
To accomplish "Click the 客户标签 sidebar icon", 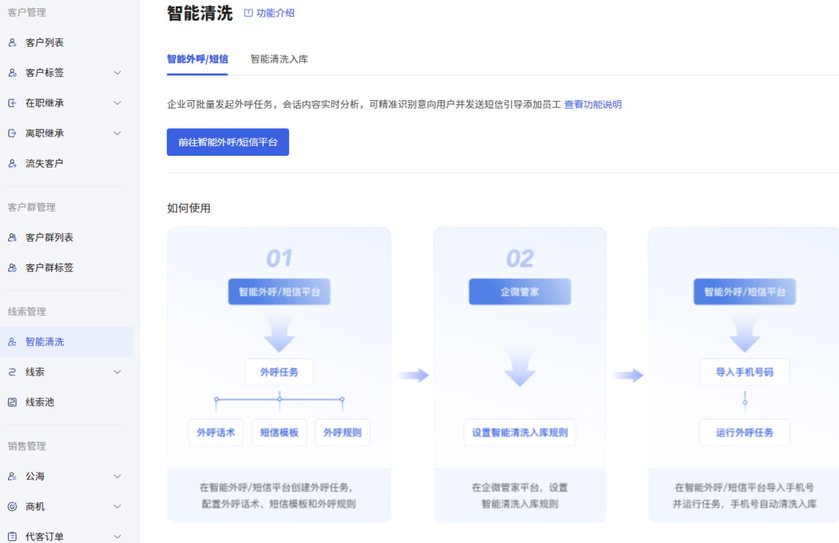I will [12, 73].
